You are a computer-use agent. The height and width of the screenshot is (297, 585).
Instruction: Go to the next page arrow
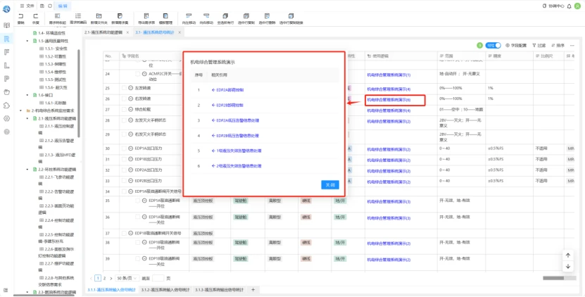pyautogui.click(x=111, y=278)
